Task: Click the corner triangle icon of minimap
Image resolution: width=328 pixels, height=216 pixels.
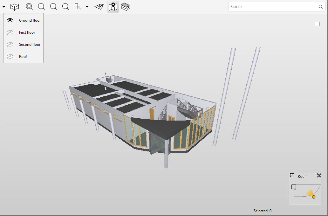Action: pyautogui.click(x=292, y=175)
